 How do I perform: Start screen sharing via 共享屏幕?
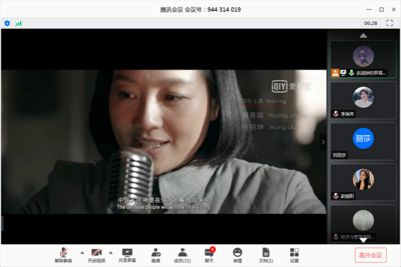(127, 254)
